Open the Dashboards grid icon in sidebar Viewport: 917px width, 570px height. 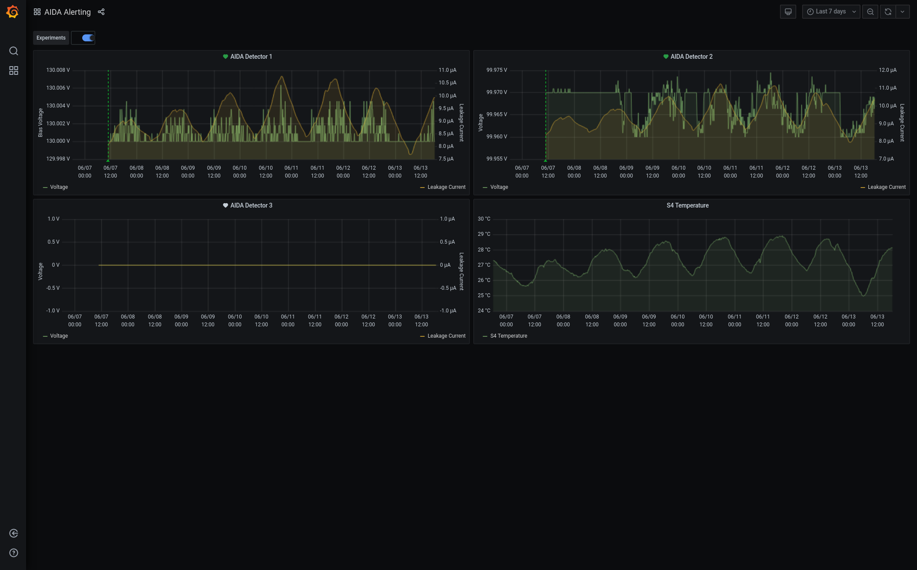coord(13,70)
